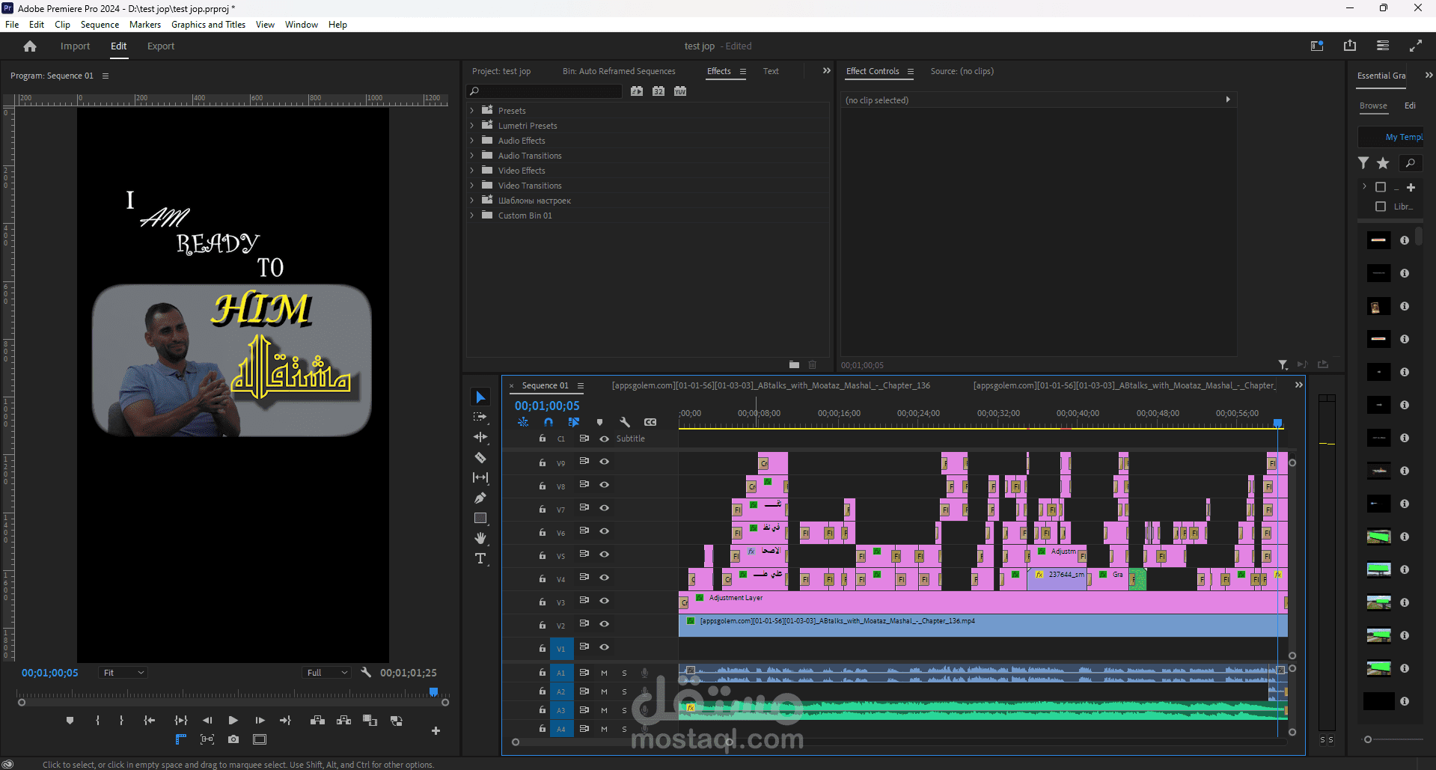Click the Effects panel search field
Image resolution: width=1436 pixels, height=770 pixels.
tap(545, 91)
